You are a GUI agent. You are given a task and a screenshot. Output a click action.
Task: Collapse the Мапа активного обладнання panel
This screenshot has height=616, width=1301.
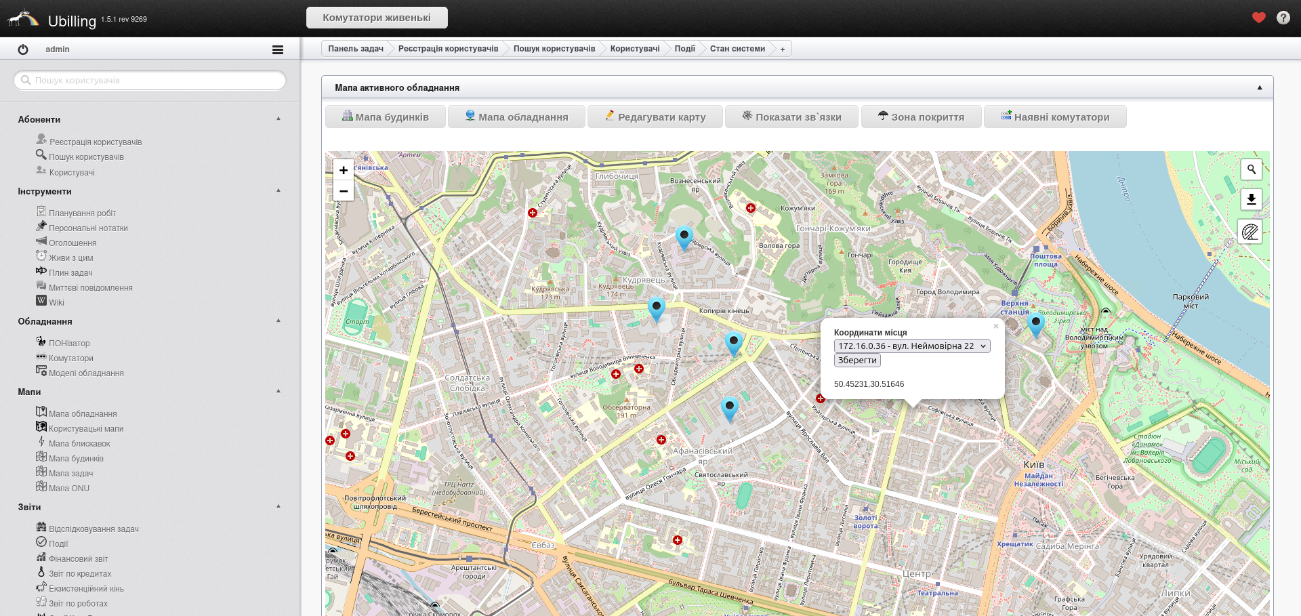pos(1259,87)
